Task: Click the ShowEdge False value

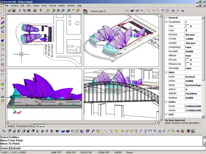Action: [188, 68]
